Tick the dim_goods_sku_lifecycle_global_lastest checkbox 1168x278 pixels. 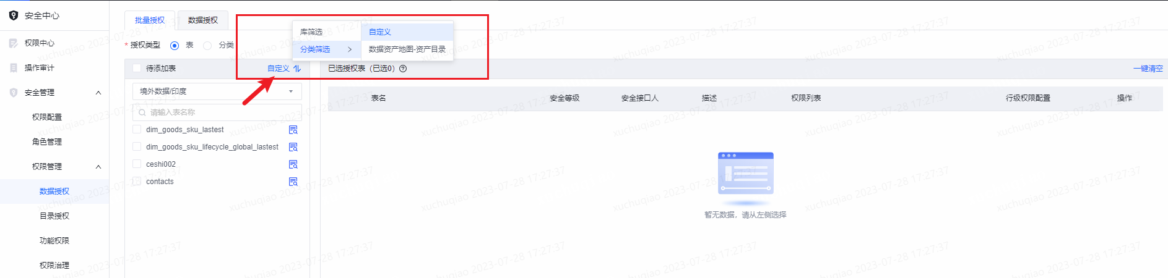[137, 147]
